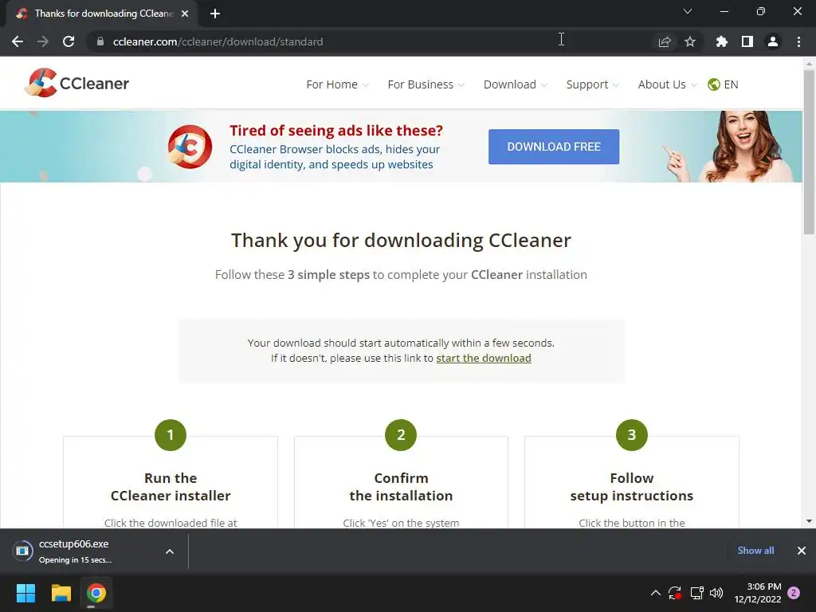Open new browser tab with plus
Screen dimensions: 816x612
(x=215, y=14)
